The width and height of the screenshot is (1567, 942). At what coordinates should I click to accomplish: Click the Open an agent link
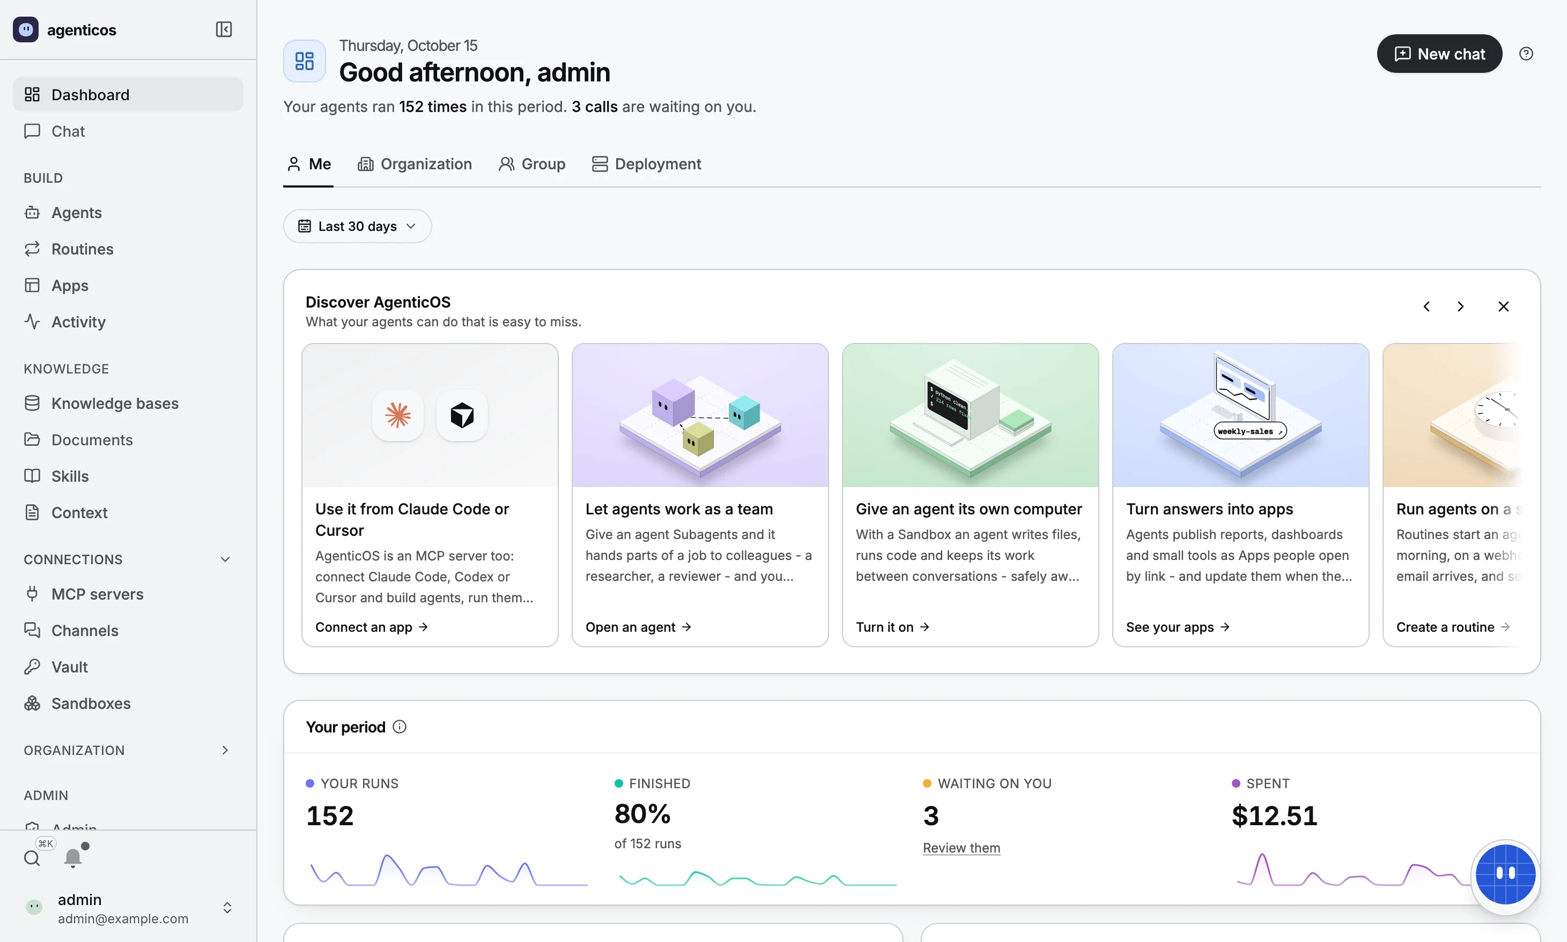click(638, 627)
